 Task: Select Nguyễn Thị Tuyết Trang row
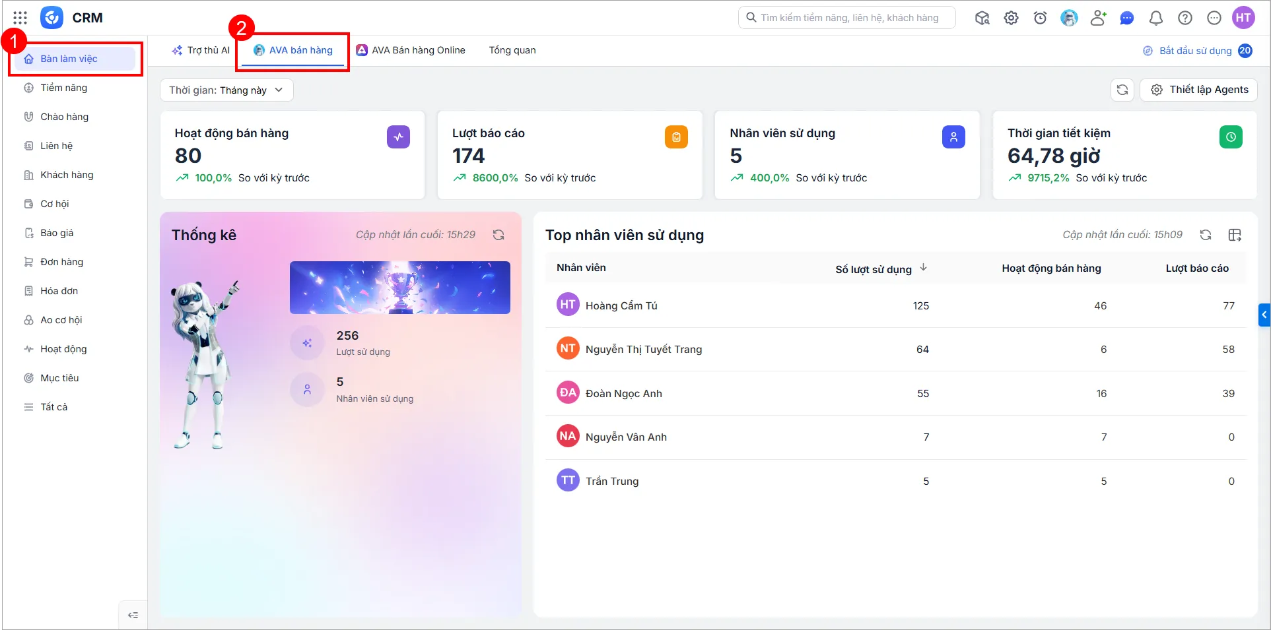(x=896, y=349)
